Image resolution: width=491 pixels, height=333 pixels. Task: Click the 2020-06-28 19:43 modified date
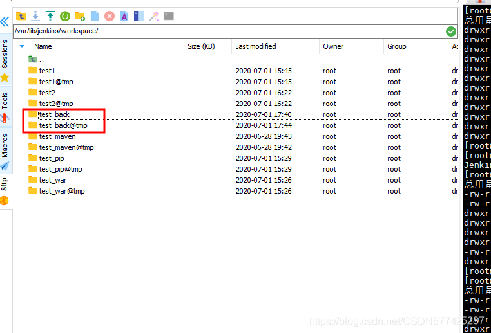pos(264,136)
